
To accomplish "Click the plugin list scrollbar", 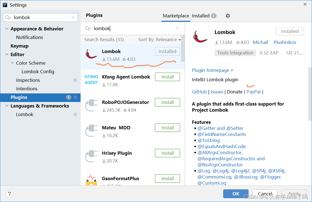I will 183,49.
